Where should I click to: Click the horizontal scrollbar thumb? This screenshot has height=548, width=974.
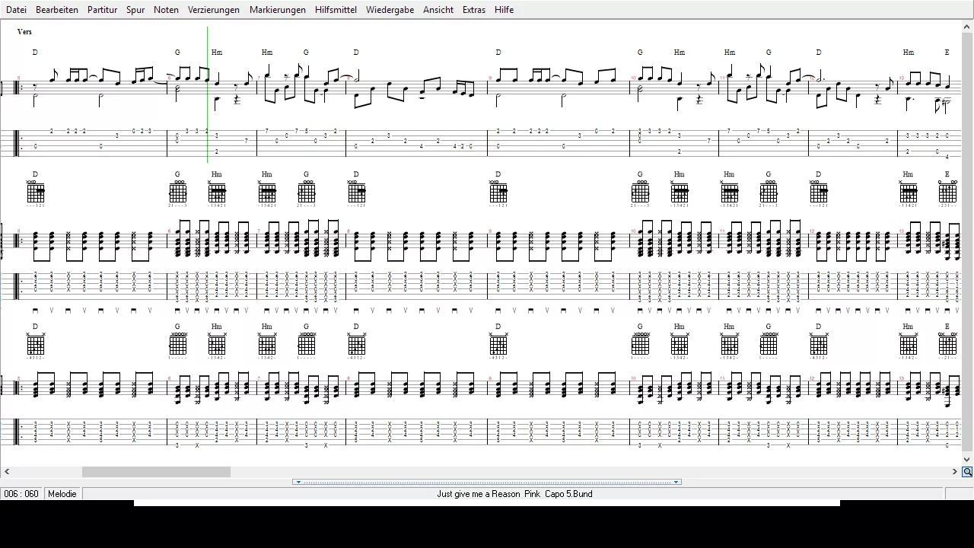pyautogui.click(x=156, y=472)
